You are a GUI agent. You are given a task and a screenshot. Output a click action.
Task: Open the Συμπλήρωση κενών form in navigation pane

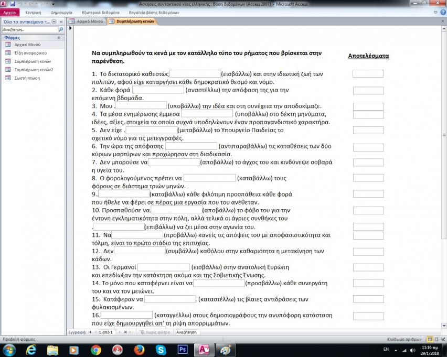(33, 61)
